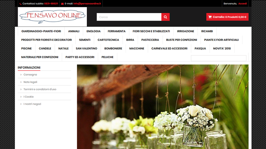The image size is (266, 149).
Task: Open the San Valentino category
Action: [x=86, y=48]
